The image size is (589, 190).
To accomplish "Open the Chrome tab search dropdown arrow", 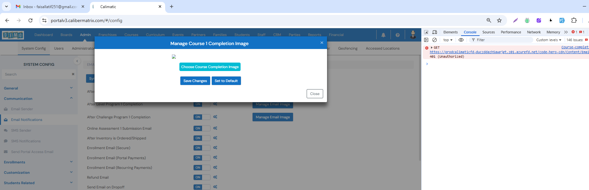I will [x=6, y=6].
